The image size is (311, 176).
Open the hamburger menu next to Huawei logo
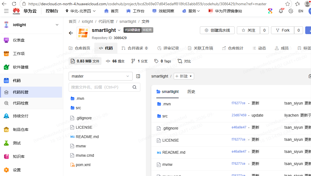pos(6,11)
